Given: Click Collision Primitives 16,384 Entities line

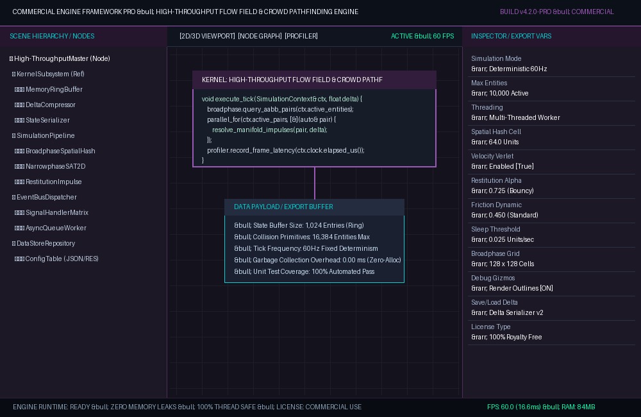Looking at the screenshot, I should [x=302, y=237].
